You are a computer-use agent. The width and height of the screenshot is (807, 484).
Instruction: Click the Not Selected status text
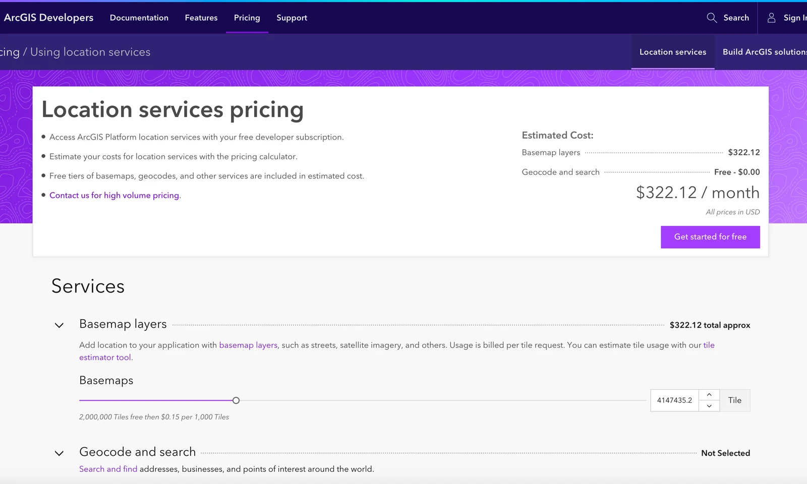[725, 453]
